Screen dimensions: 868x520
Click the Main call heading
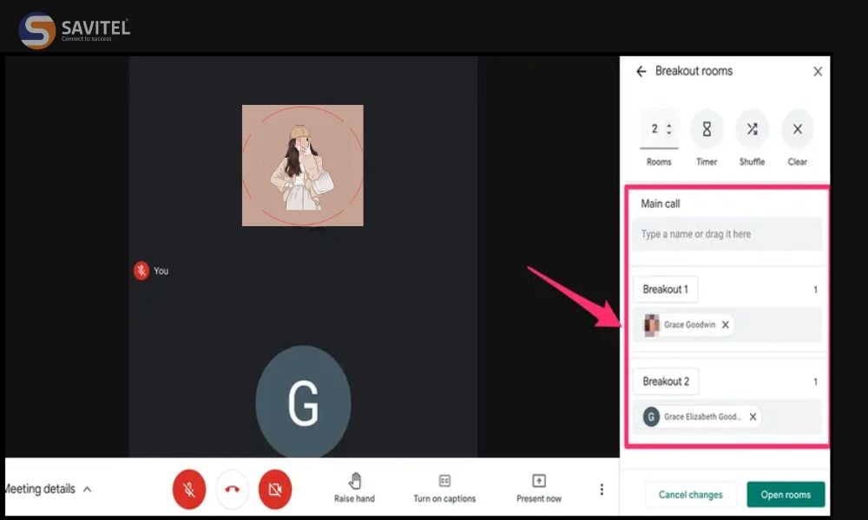660,204
